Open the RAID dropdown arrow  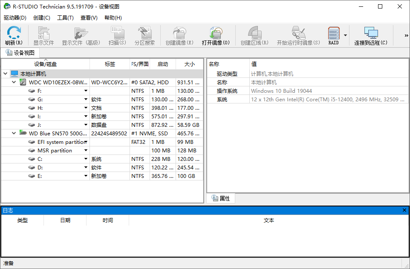(x=345, y=35)
